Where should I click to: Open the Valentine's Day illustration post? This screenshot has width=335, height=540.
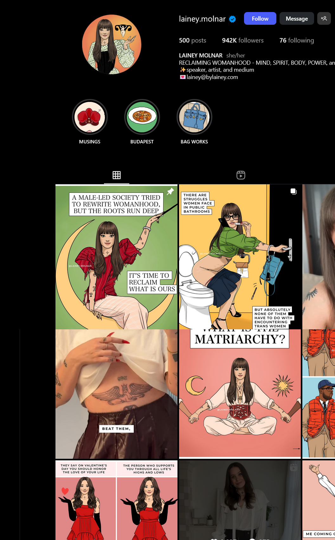pyautogui.click(x=116, y=500)
